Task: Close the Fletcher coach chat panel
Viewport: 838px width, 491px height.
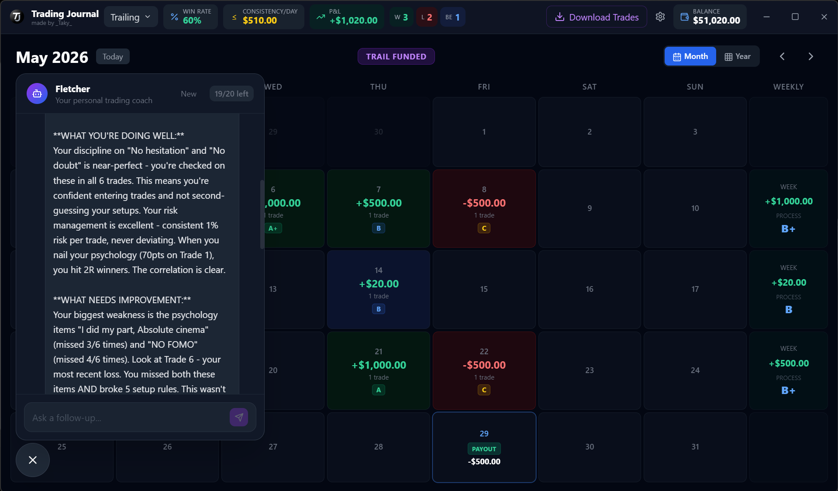Action: coord(33,460)
